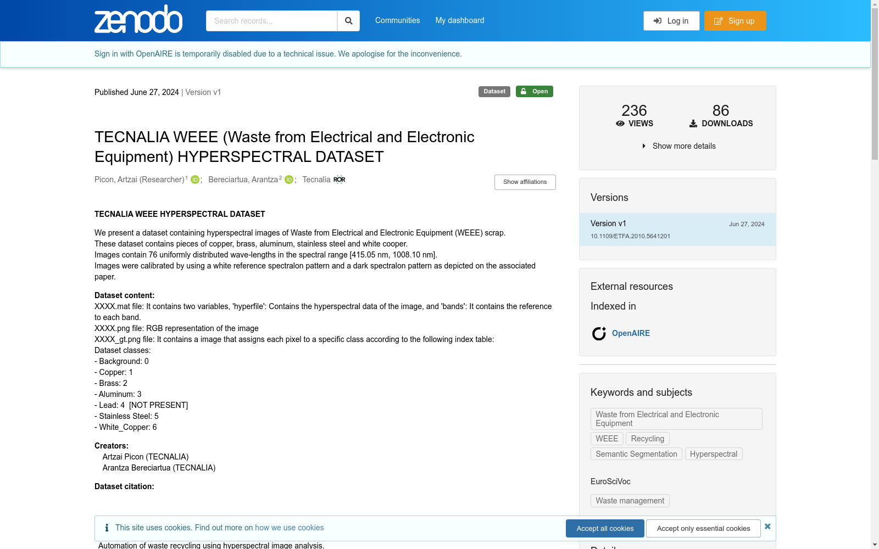Open Arantza Bereciartua's ORCID icon
This screenshot has width=879, height=549.
pyautogui.click(x=289, y=180)
